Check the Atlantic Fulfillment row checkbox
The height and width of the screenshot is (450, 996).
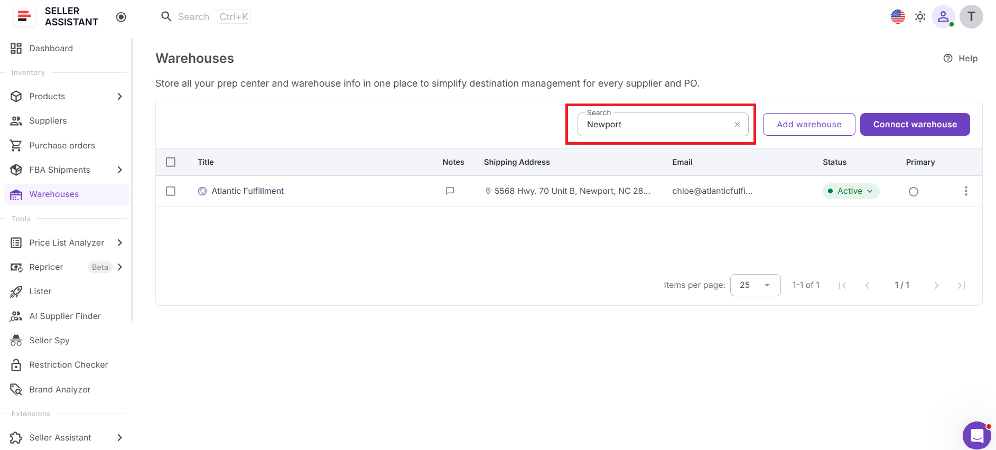171,191
